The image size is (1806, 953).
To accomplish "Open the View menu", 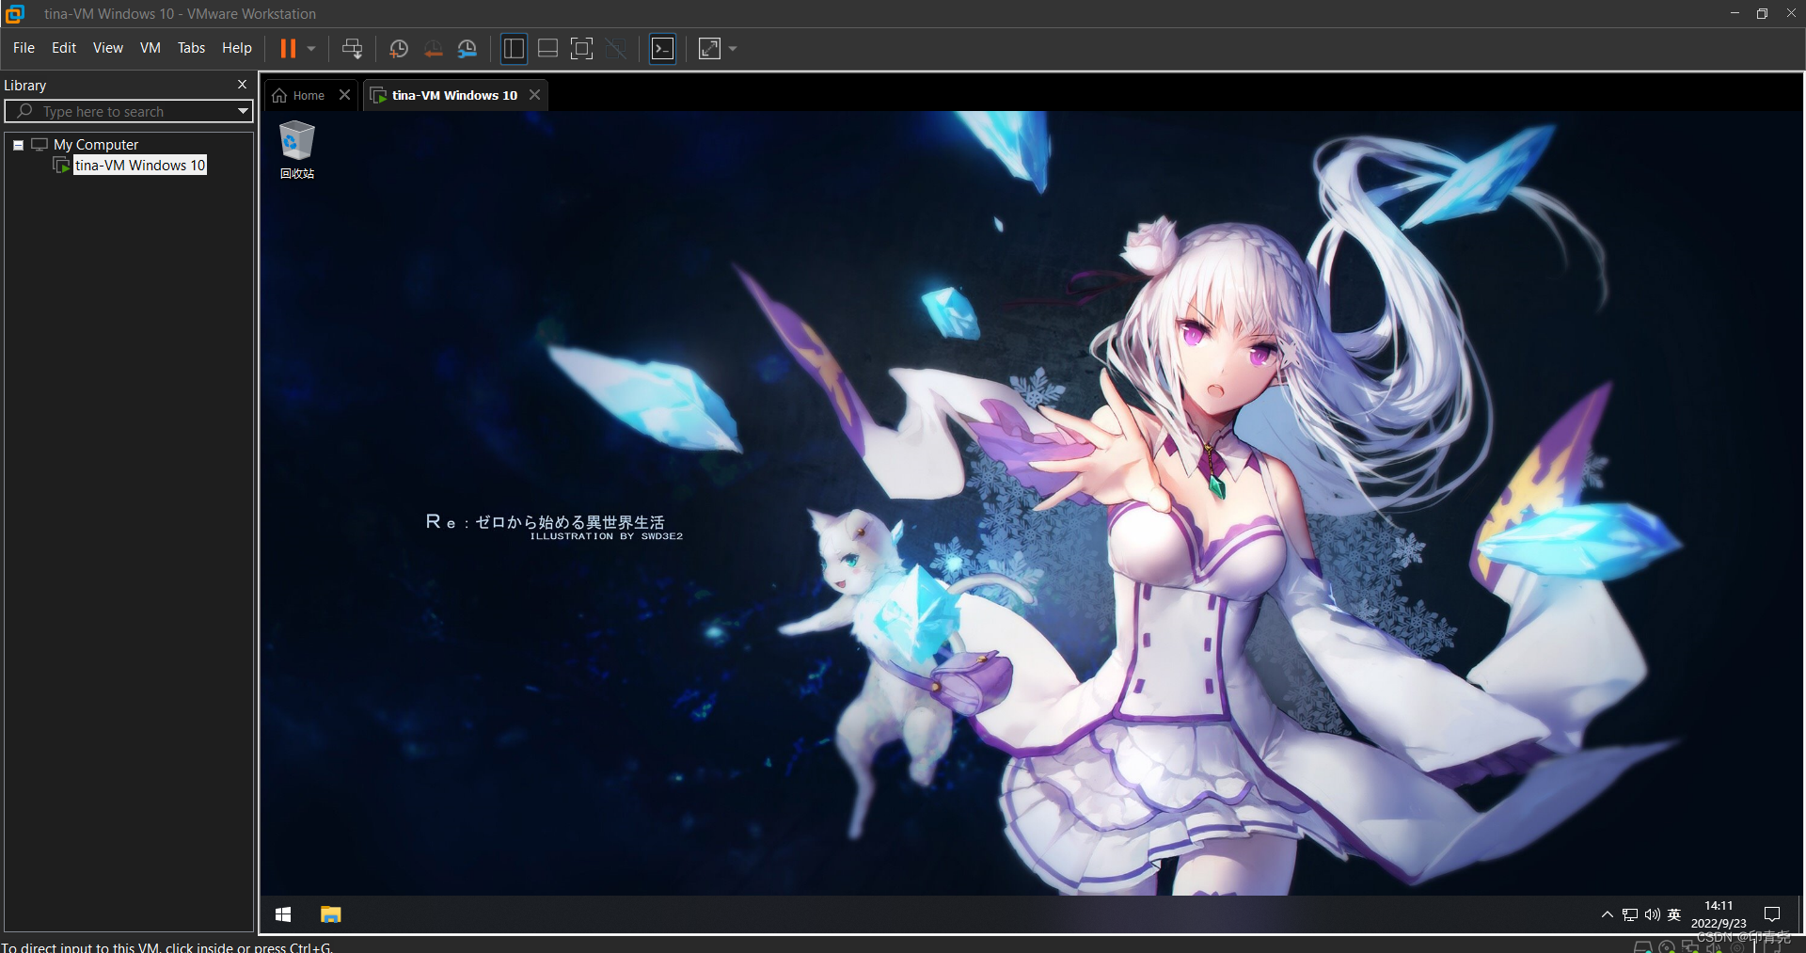I will tap(108, 48).
